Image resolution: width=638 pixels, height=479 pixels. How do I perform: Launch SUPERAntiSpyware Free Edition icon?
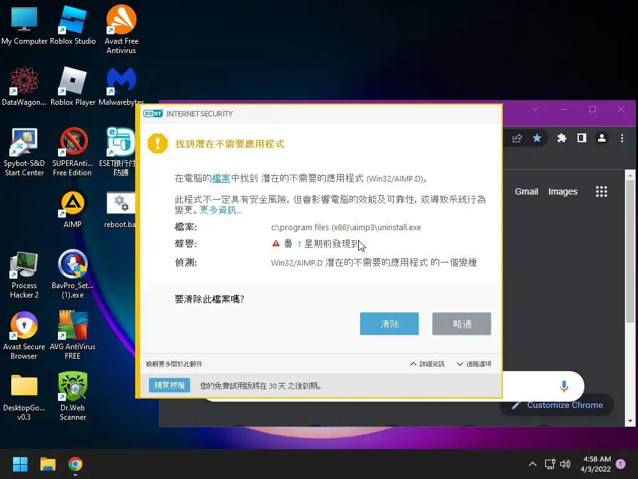click(73, 152)
